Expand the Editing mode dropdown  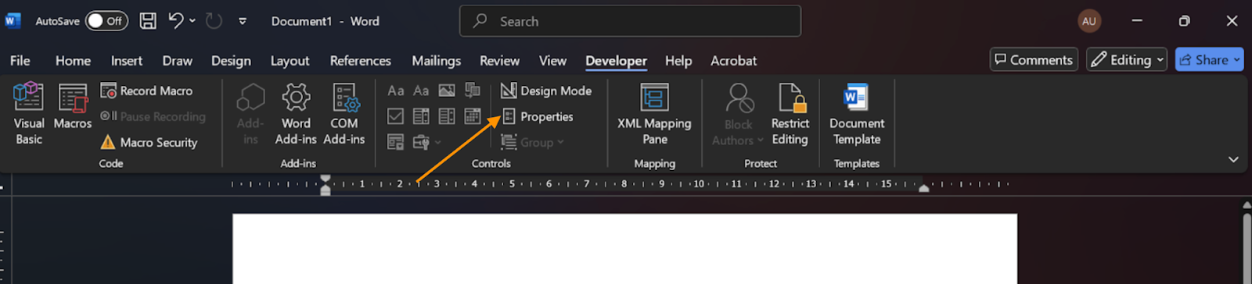(x=1127, y=59)
